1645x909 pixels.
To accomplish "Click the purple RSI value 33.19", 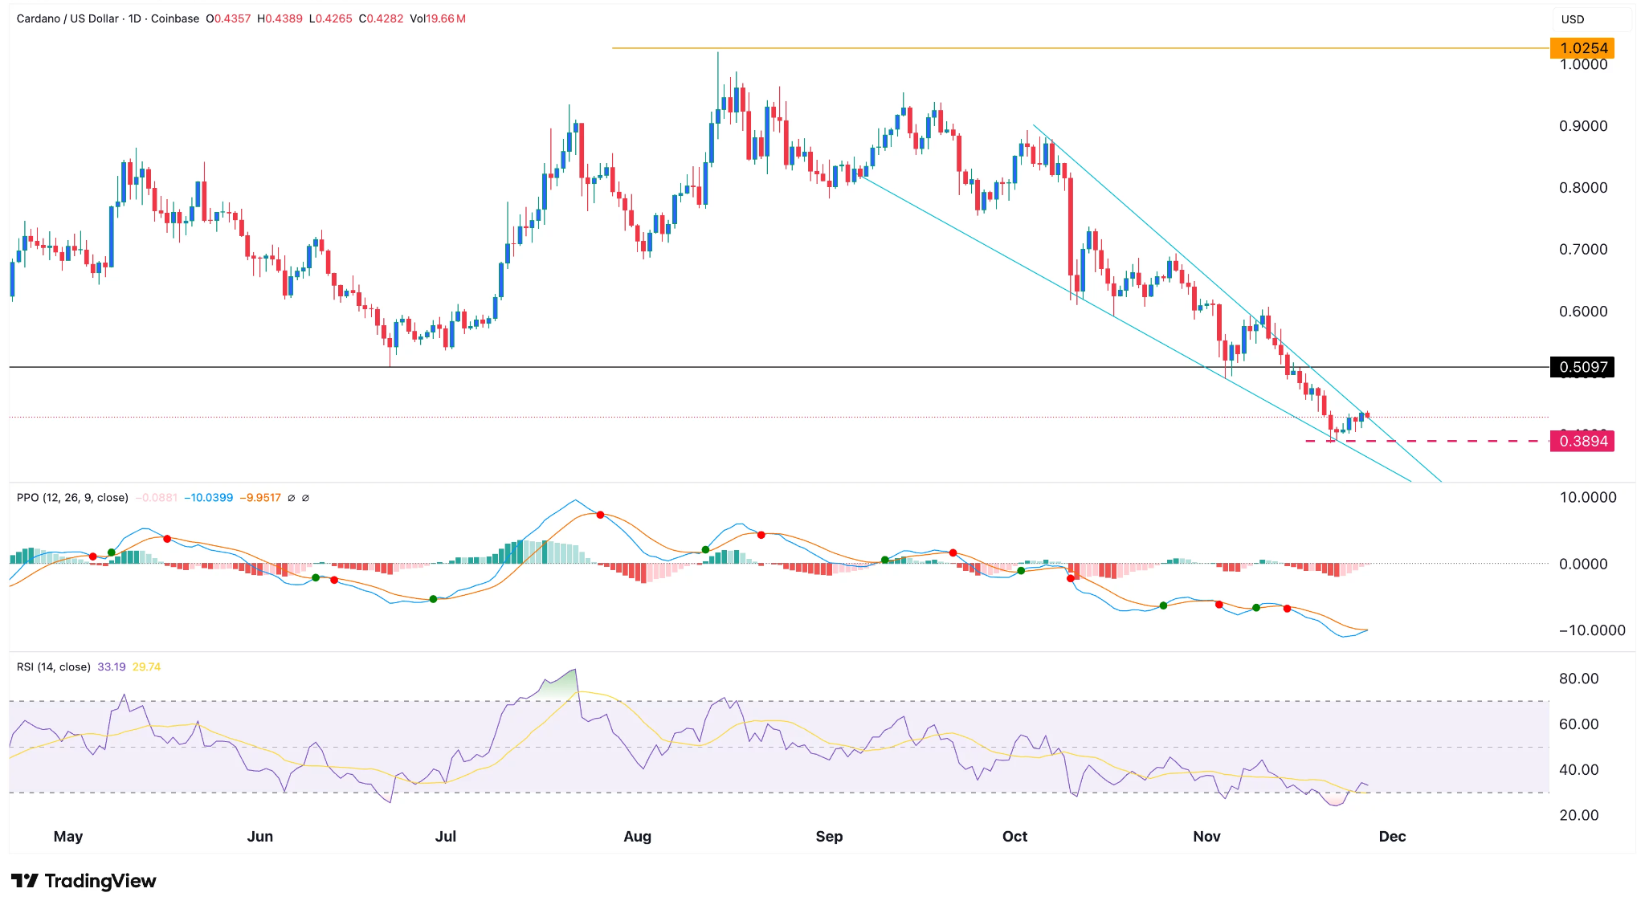I will pyautogui.click(x=112, y=667).
